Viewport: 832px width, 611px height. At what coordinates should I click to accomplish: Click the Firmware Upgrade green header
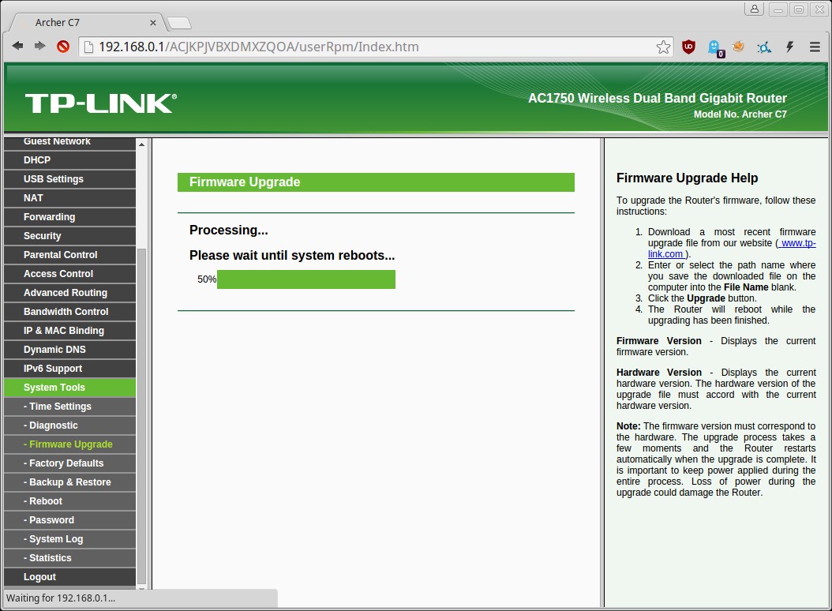(376, 182)
